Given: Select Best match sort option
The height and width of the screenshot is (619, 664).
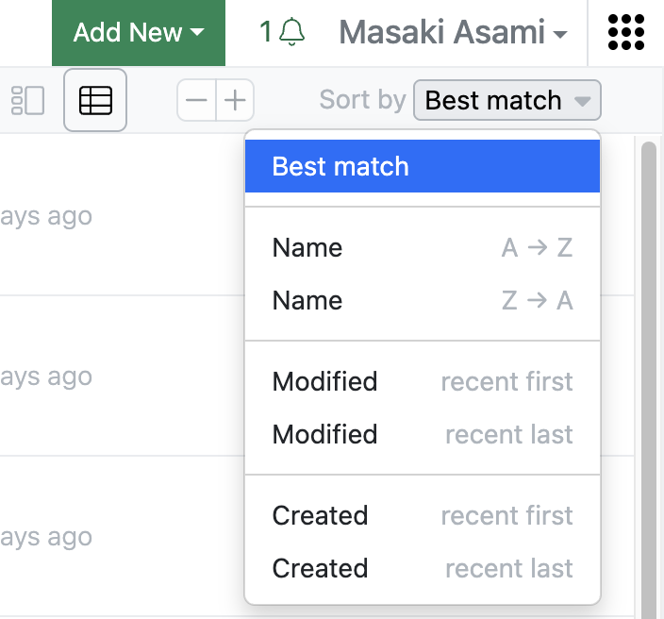Looking at the screenshot, I should click(x=423, y=166).
